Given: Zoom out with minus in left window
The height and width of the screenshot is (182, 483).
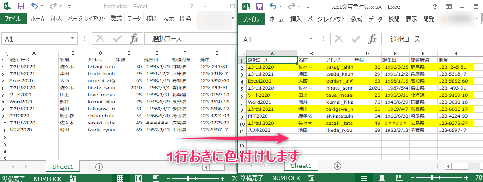Looking at the screenshot, I should 169,179.
